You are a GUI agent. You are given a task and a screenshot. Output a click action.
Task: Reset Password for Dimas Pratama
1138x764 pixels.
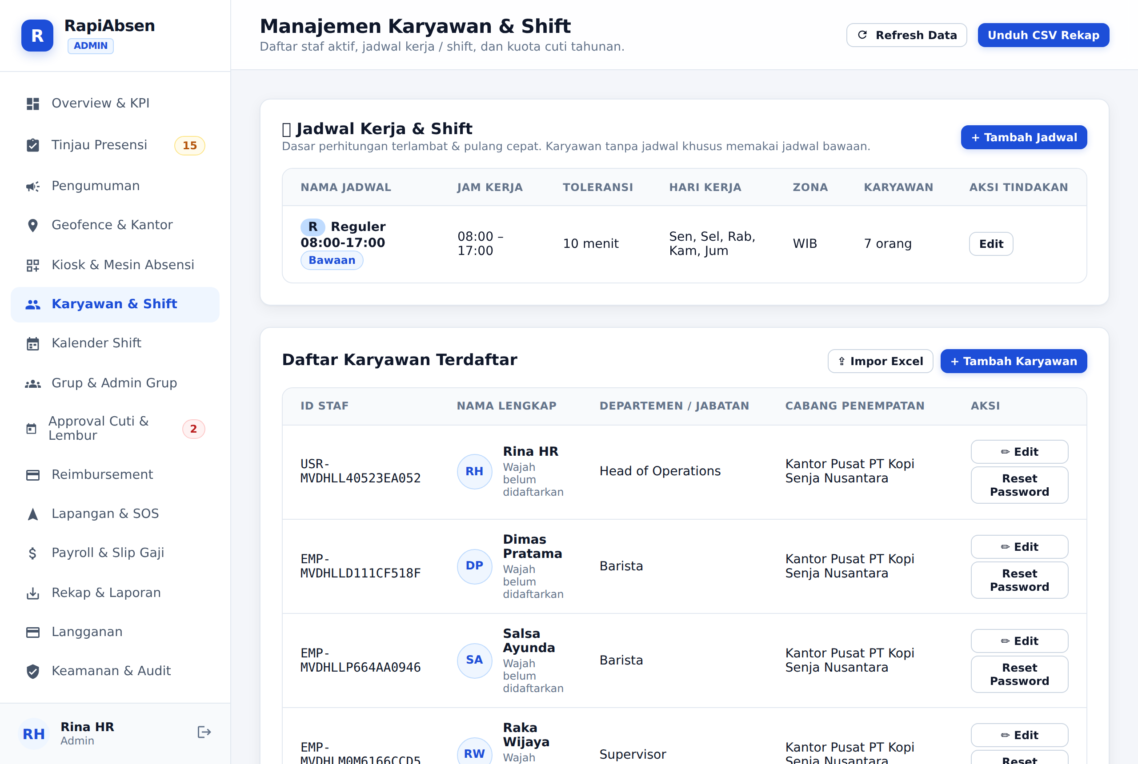pyautogui.click(x=1019, y=580)
